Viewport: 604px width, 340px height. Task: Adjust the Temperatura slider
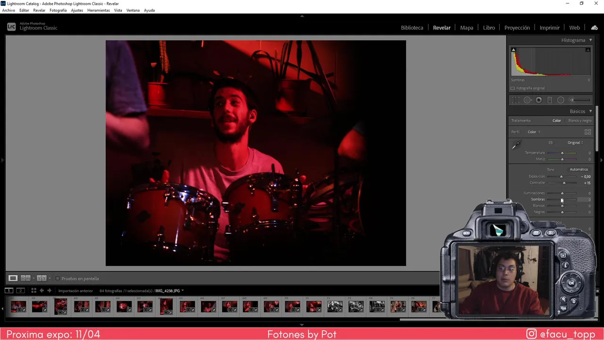tap(562, 153)
